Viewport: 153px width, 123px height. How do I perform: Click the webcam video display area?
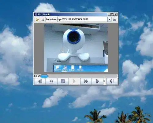(x=76, y=48)
